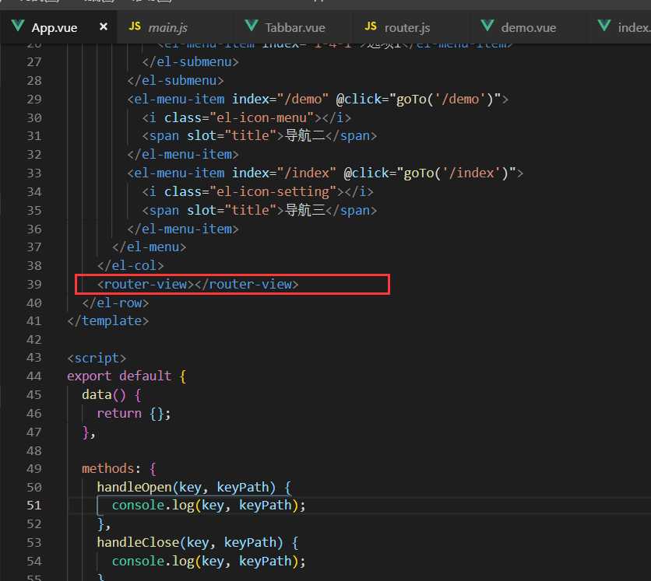Click the router-view tag on line 39
The height and width of the screenshot is (581, 651).
pyautogui.click(x=198, y=285)
